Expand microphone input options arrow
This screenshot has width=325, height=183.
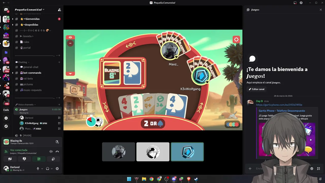tap(42, 169)
